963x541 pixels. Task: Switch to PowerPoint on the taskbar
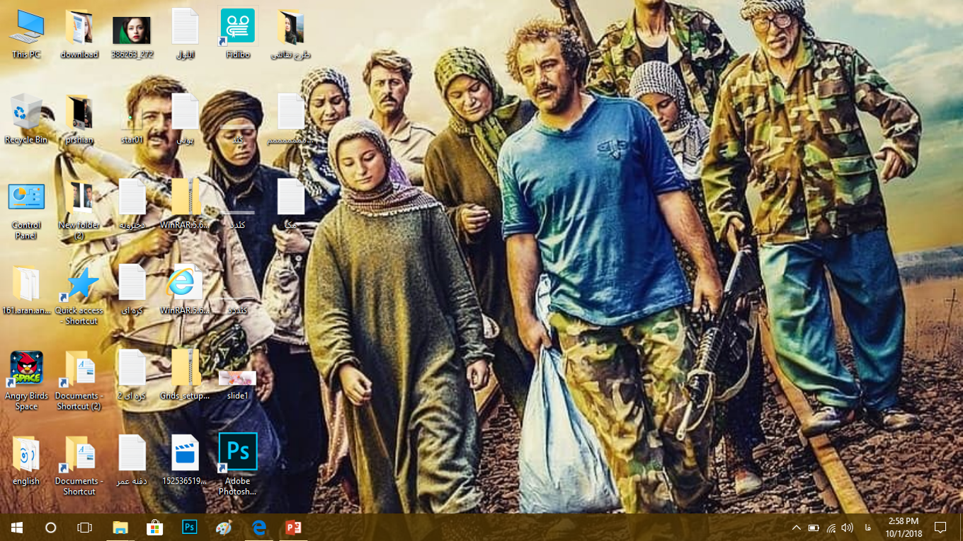coord(293,528)
